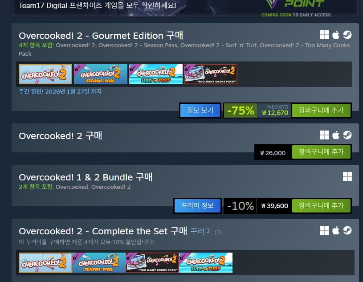Open Overcooked! 2 Season Pass thumbnail in Gourmet Edition
Image resolution: width=363 pixels, height=282 pixels.
(x=101, y=74)
